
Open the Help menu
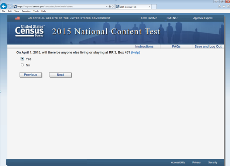coord(44,11)
